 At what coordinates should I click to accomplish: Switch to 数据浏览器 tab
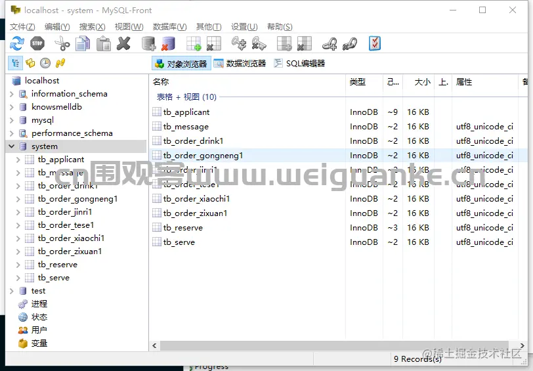[x=240, y=64]
